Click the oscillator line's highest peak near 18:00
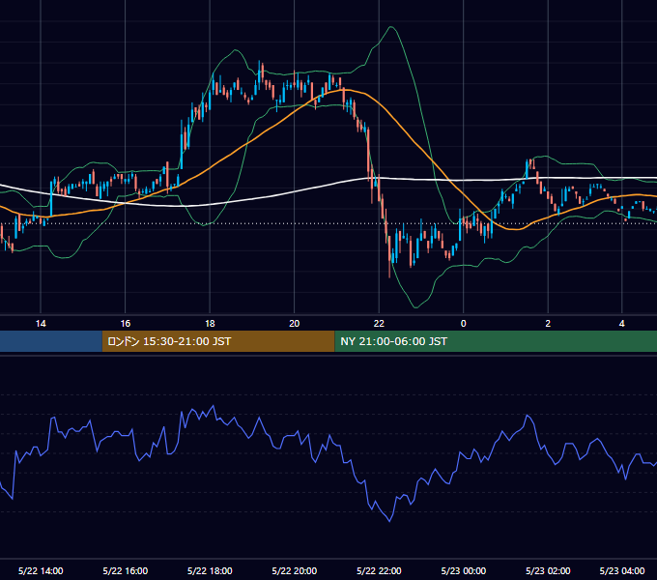 tap(214, 406)
